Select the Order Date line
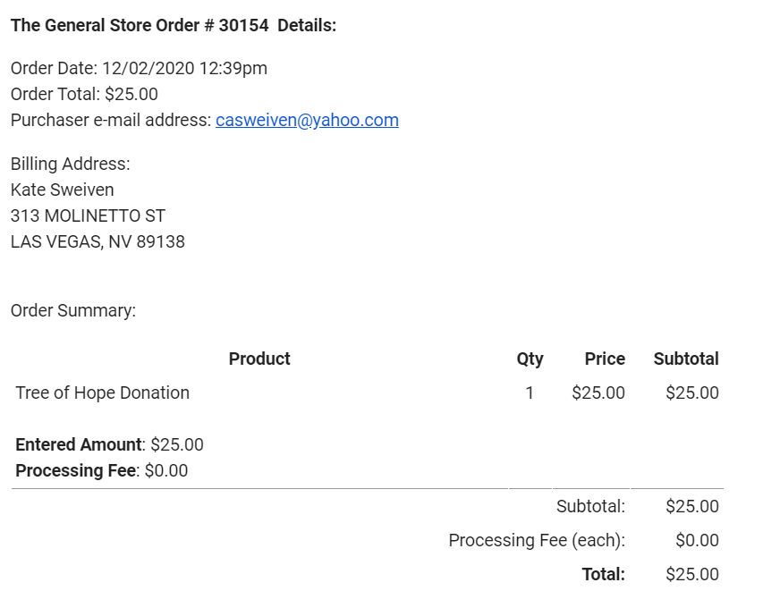Viewport: 763px width, 591px height. point(139,68)
